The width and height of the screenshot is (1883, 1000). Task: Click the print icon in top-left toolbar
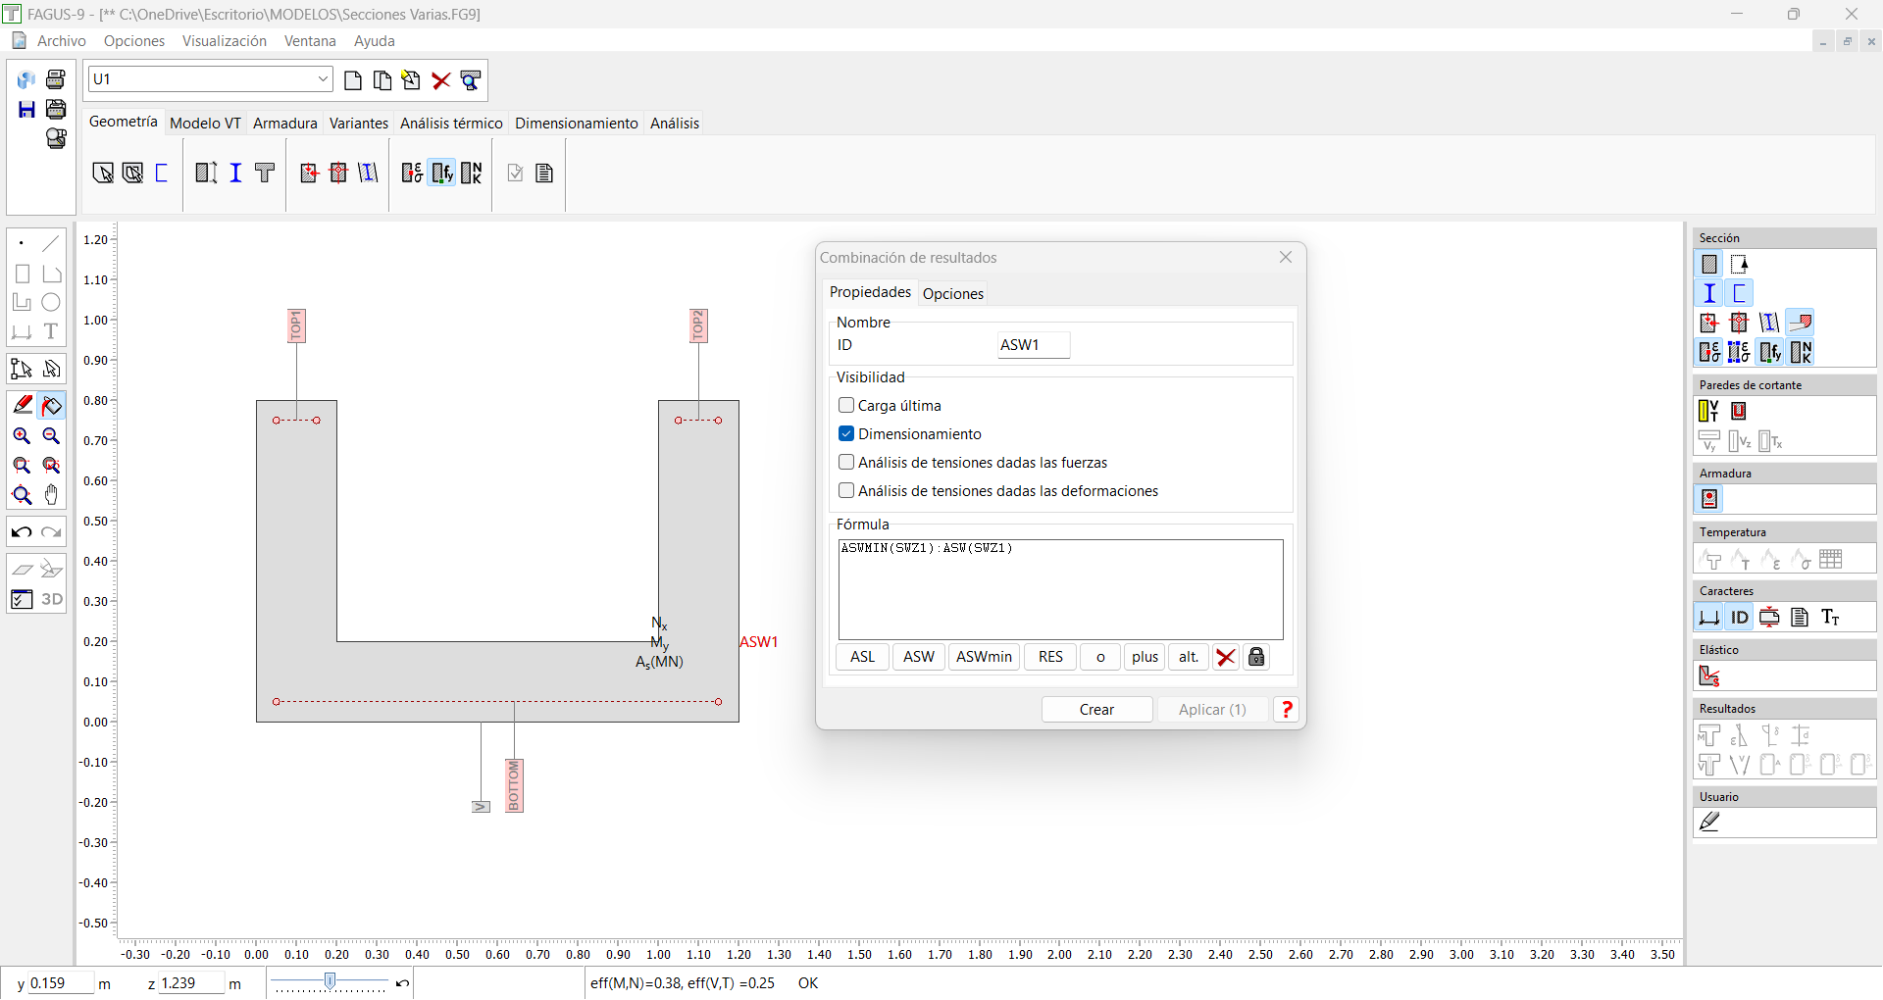[x=56, y=79]
